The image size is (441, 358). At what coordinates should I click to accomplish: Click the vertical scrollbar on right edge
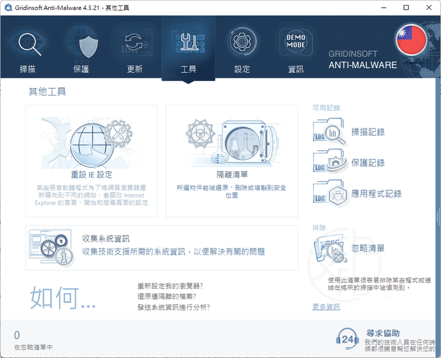[438, 217]
